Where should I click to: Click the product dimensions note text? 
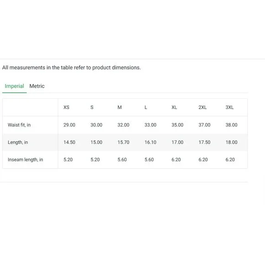(x=71, y=68)
